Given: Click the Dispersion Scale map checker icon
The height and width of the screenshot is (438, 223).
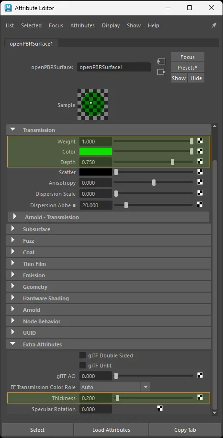Looking at the screenshot, I should click(200, 193).
